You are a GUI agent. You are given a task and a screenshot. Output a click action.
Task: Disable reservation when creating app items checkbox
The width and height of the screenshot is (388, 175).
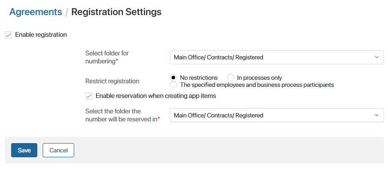click(x=89, y=96)
